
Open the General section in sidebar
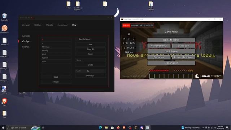click(26, 36)
